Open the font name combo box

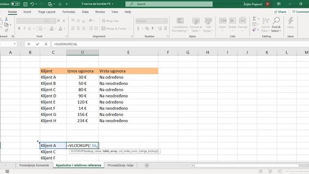(x=31, y=21)
